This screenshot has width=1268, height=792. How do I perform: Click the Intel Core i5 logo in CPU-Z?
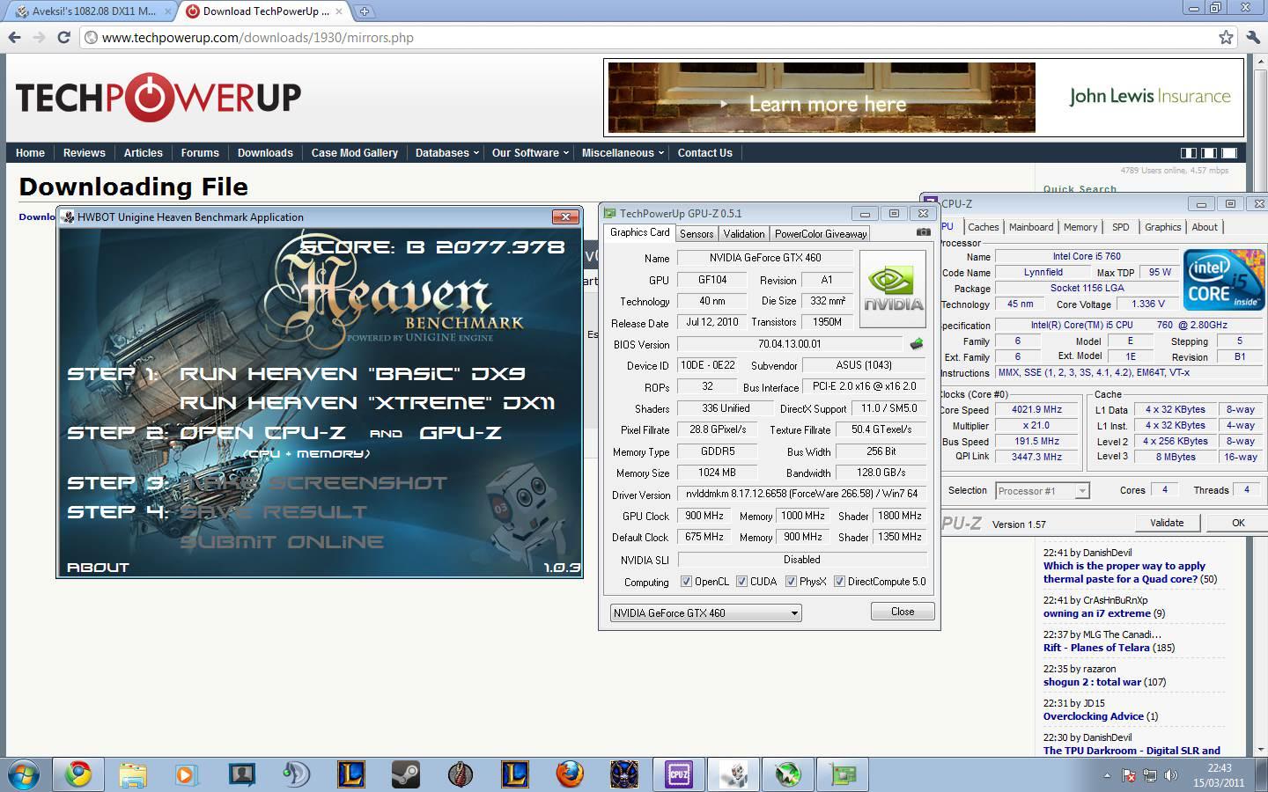click(1223, 280)
